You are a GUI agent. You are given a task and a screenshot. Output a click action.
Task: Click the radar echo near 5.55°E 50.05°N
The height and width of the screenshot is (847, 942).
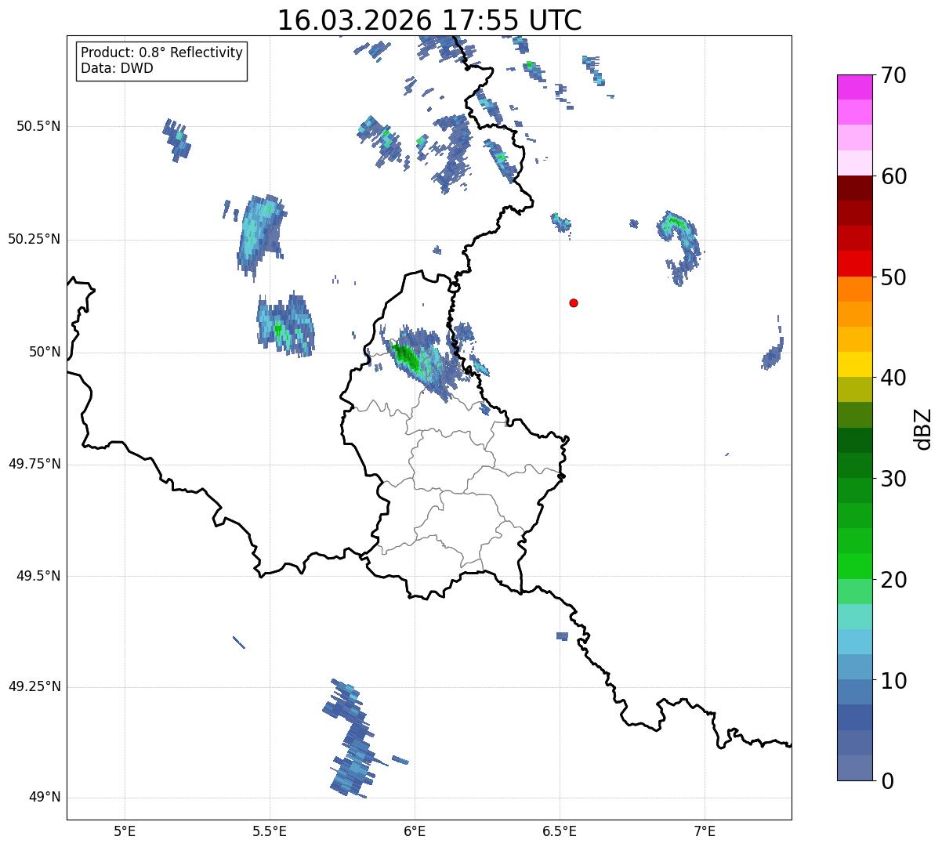tap(285, 324)
